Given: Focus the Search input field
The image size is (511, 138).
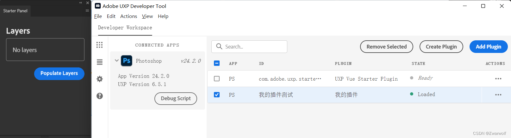Looking at the screenshot, I should click(x=249, y=47).
